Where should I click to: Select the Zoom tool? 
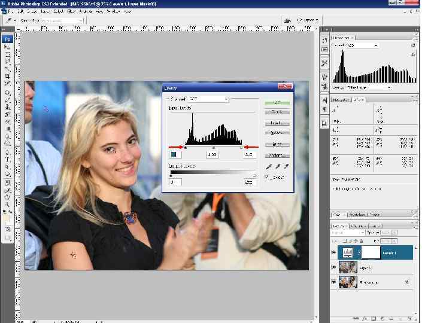(7, 205)
